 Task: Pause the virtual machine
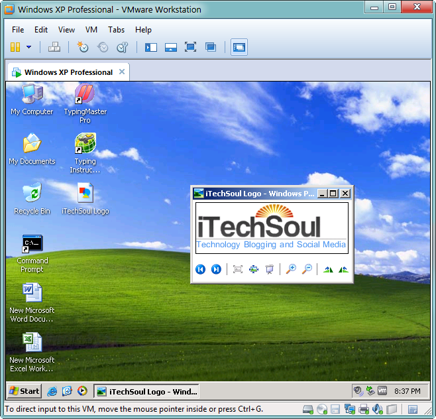[15, 47]
